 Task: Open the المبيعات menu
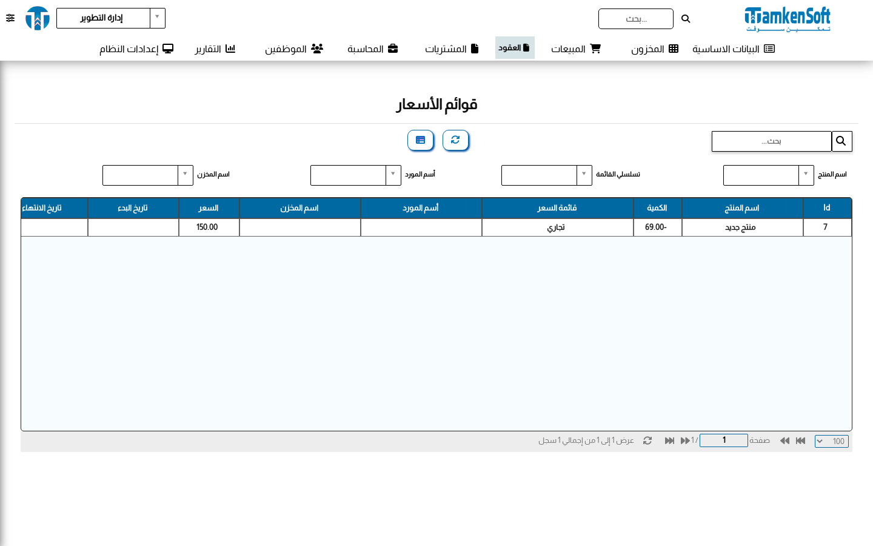576,49
